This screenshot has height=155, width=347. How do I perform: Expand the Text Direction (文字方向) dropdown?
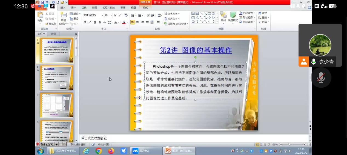point(172,14)
